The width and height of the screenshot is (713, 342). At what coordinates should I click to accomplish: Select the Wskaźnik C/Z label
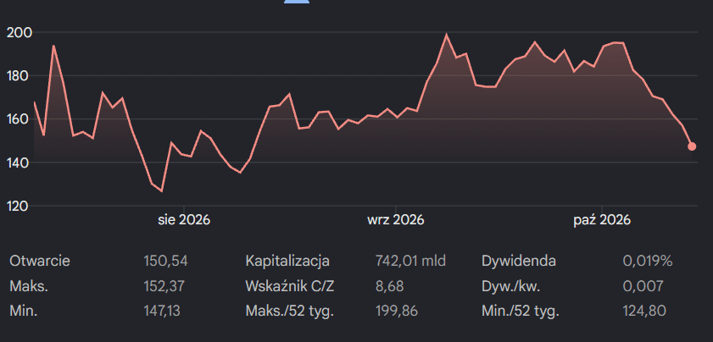click(292, 286)
